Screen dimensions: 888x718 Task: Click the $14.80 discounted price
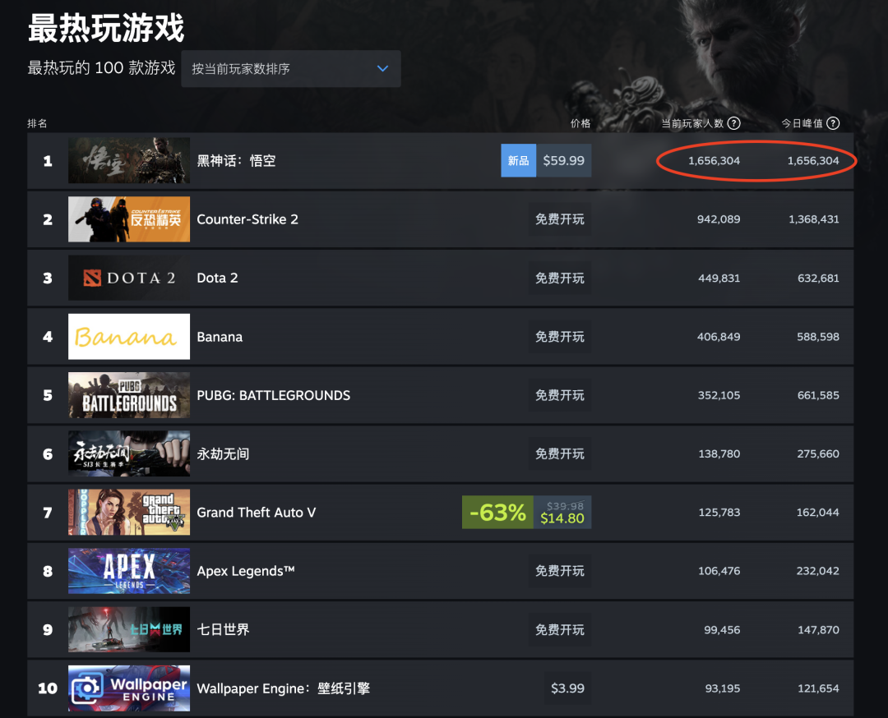[562, 518]
